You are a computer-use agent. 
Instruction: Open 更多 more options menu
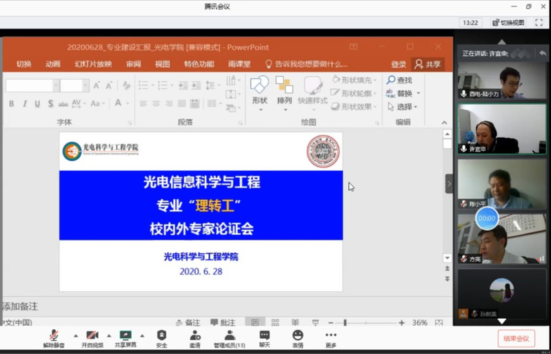click(331, 337)
